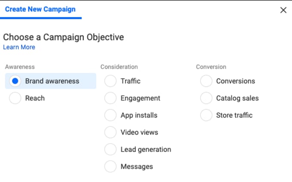Open the Learn More link
The image size is (292, 182).
coord(19,47)
